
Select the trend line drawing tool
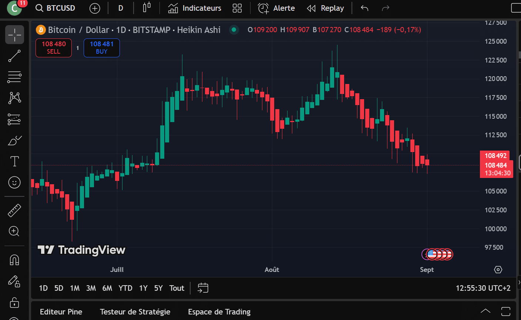(14, 56)
